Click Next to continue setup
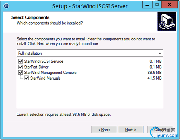Screen dimensions: 180x140 pos(131,130)
